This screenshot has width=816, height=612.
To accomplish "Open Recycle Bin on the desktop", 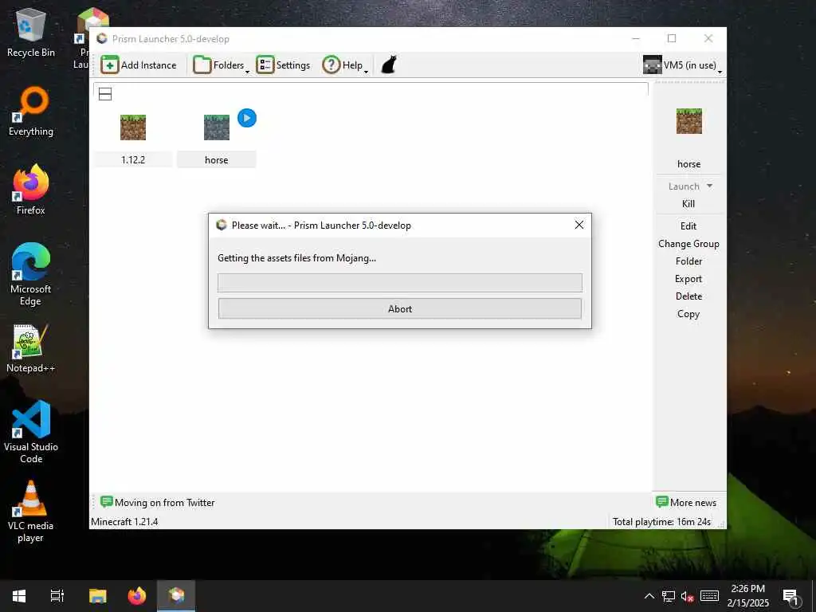I will tap(31, 33).
